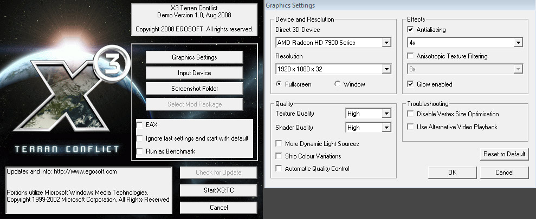Confirm Graphics Settings with OK
This screenshot has width=536, height=219.
pyautogui.click(x=452, y=172)
